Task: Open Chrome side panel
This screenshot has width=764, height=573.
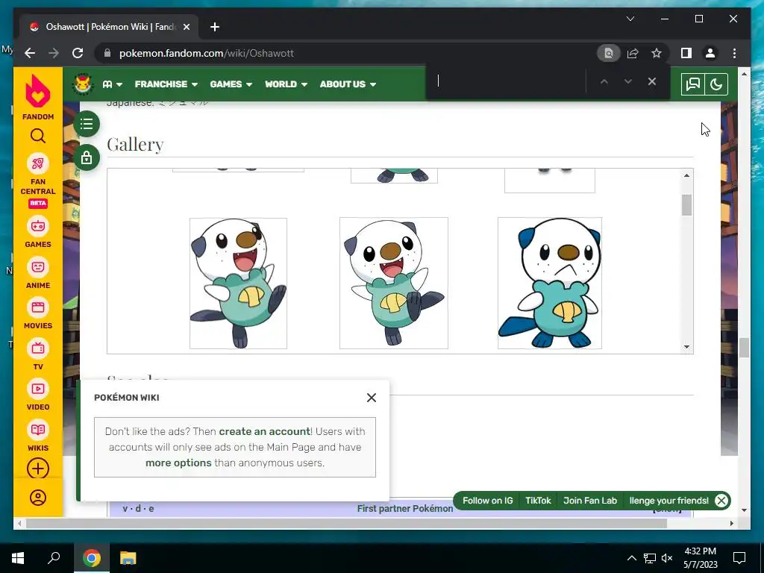Action: [686, 53]
